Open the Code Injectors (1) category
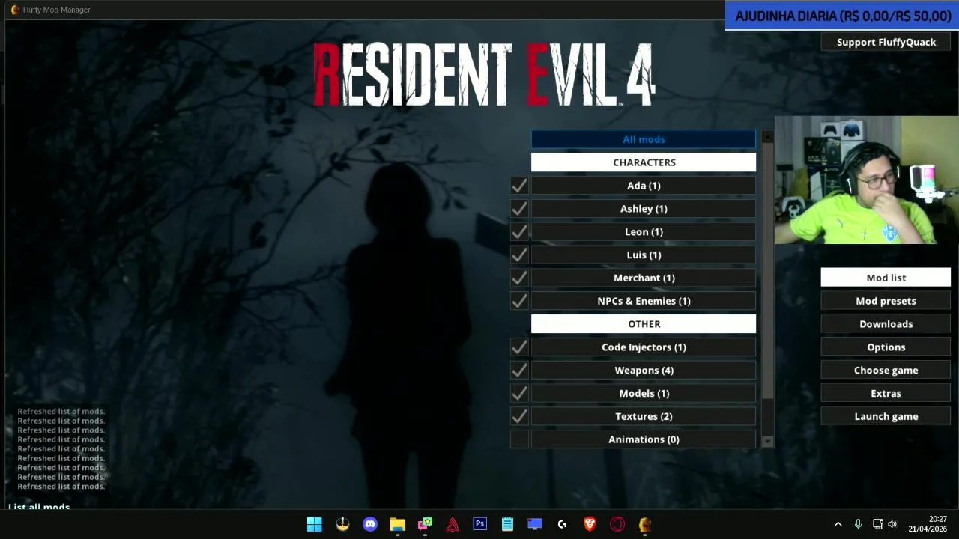 click(644, 347)
